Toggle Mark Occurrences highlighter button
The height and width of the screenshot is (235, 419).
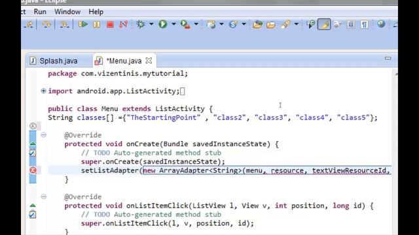324,25
